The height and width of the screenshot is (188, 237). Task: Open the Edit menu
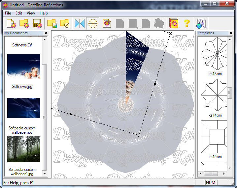(19, 13)
